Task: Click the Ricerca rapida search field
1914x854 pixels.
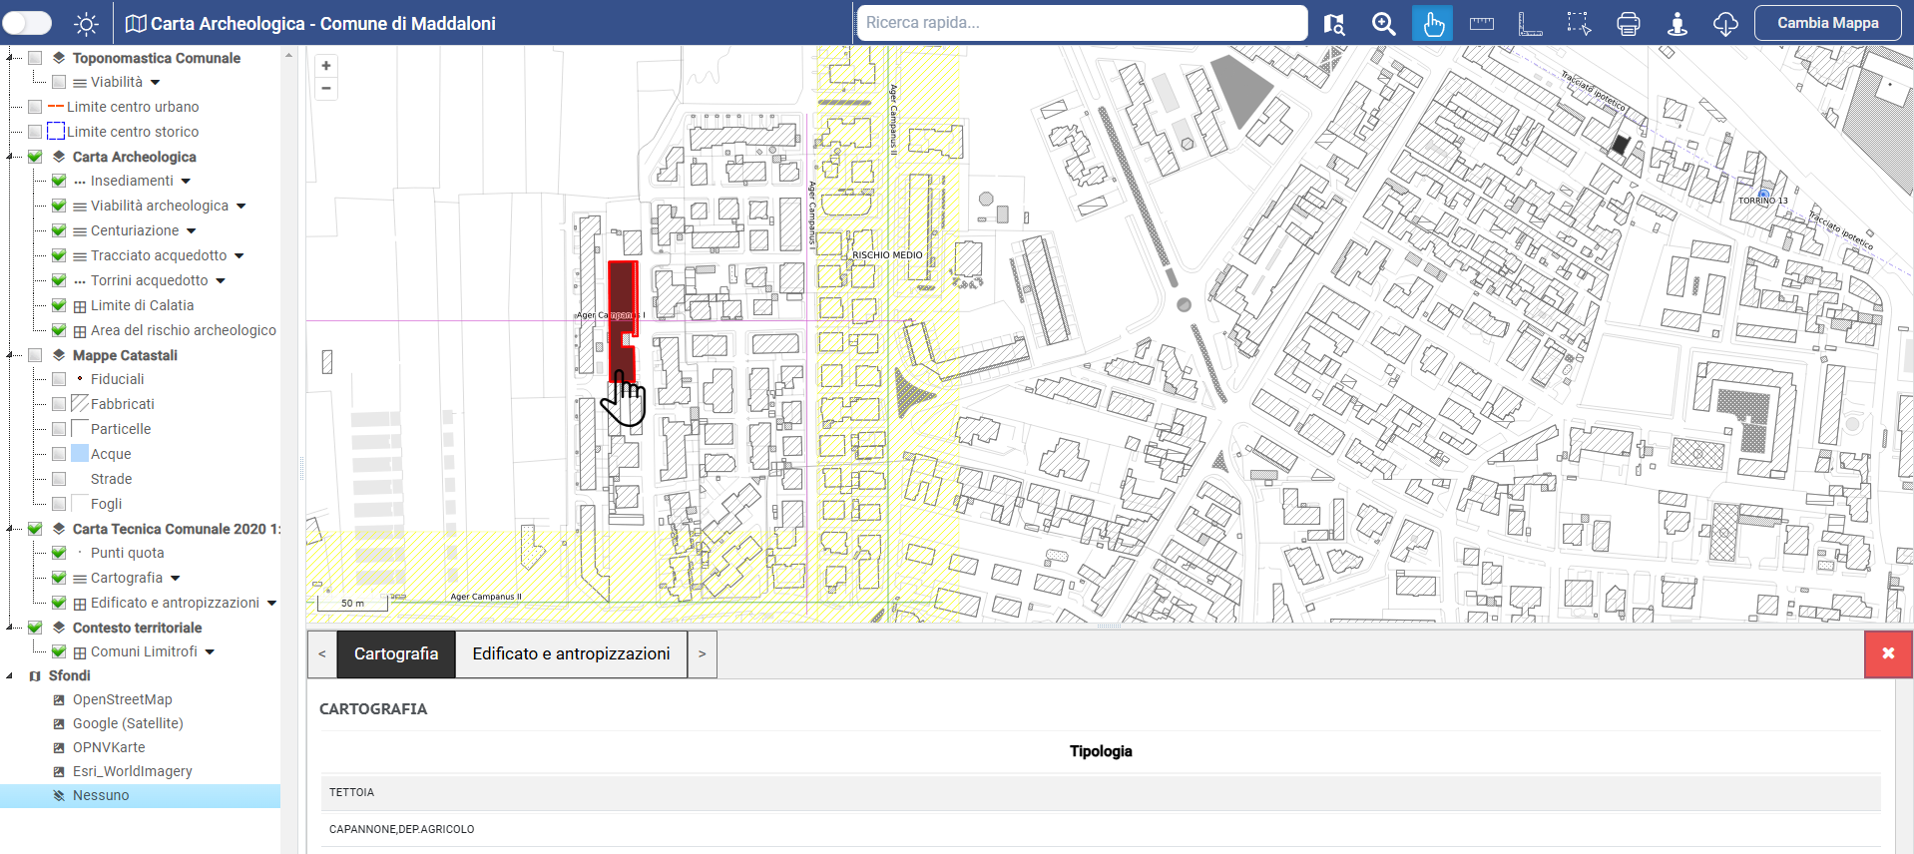Action: pos(1082,23)
